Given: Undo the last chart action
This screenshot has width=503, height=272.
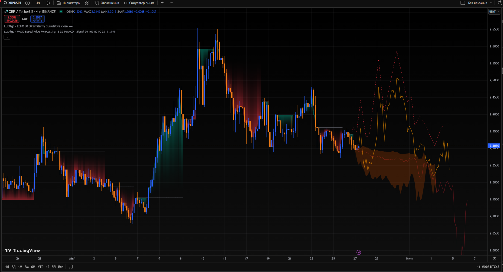Looking at the screenshot, I should [x=163, y=3].
